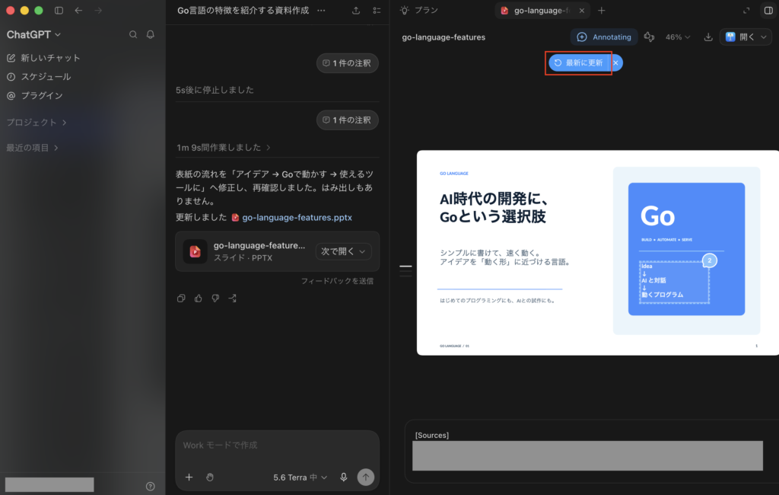
Task: Expand the プロジェクト section
Action: point(37,123)
